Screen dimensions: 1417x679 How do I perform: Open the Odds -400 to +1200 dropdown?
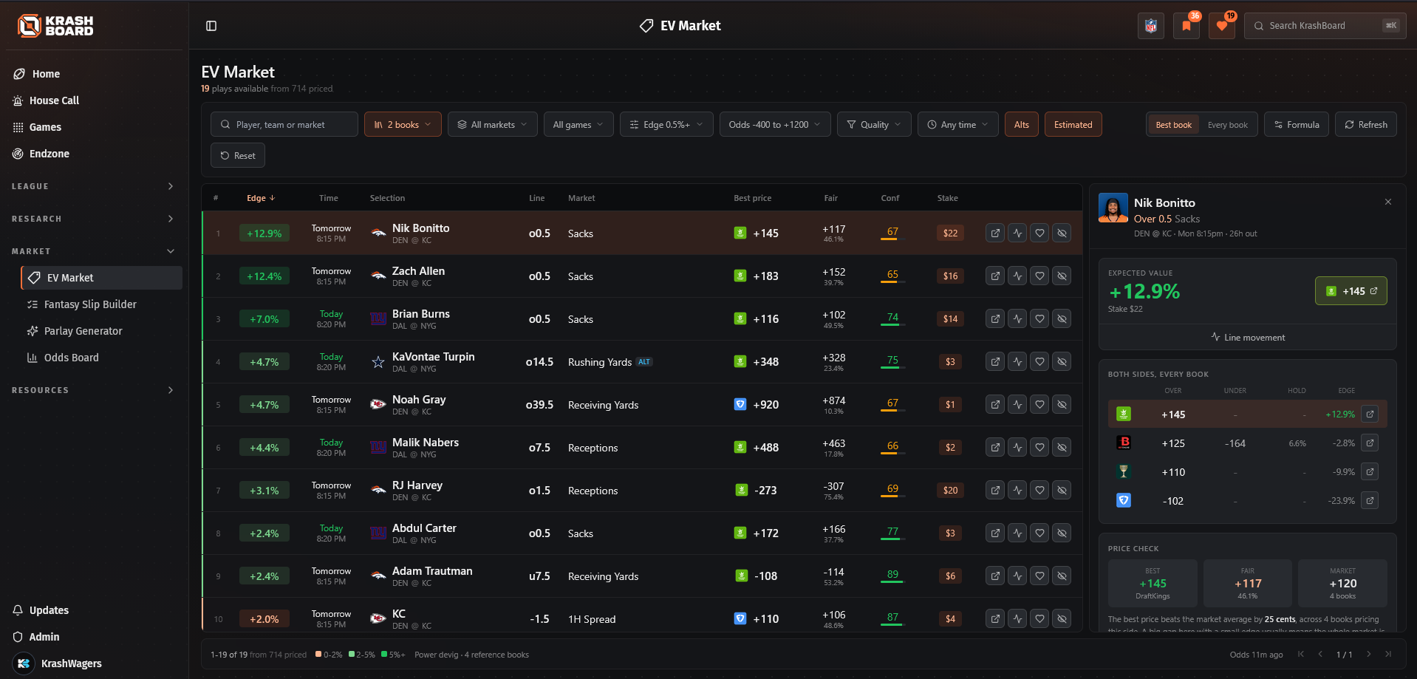tap(775, 125)
